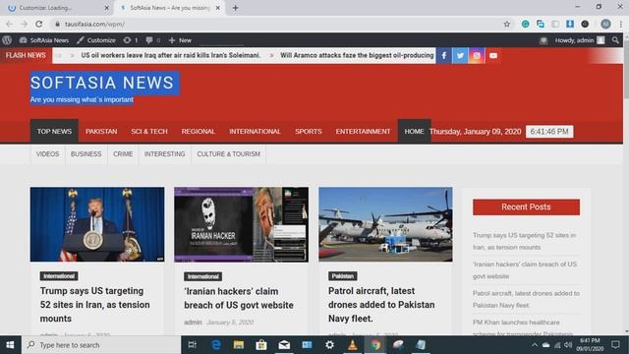
Task: Open Howdy, admin account menu
Action: coord(579,40)
